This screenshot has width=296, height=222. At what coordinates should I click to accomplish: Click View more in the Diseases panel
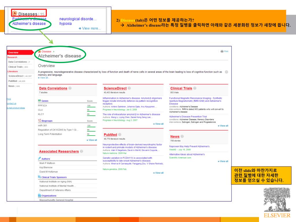pyautogui.click(x=90, y=28)
